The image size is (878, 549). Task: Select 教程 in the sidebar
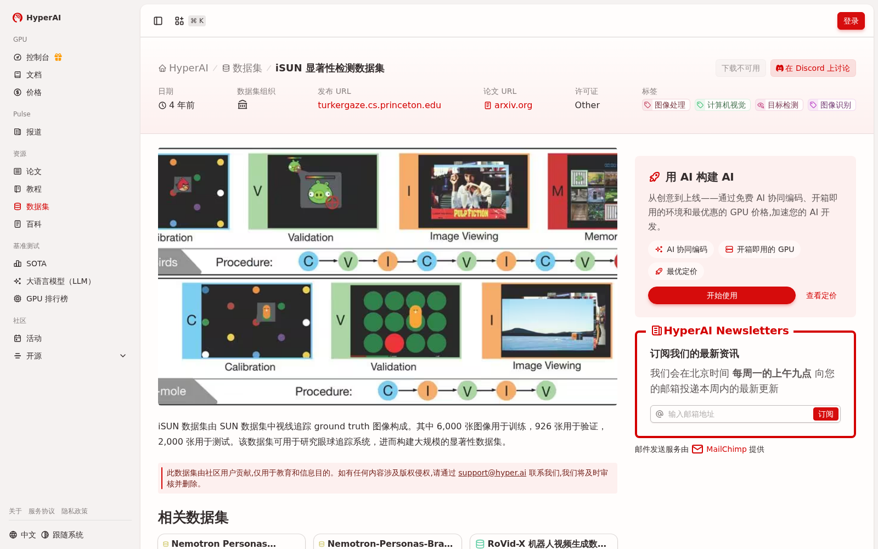[70, 189]
